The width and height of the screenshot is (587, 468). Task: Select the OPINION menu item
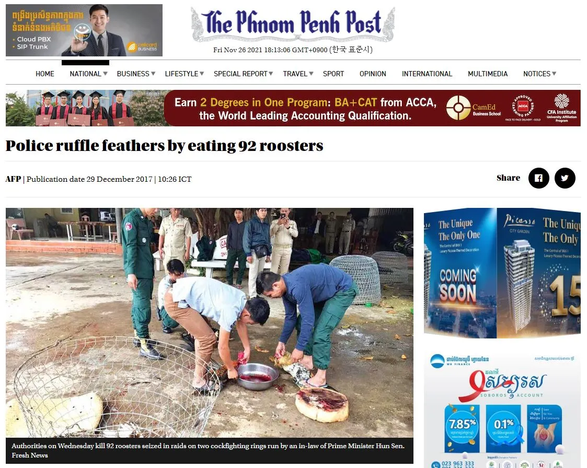click(373, 74)
